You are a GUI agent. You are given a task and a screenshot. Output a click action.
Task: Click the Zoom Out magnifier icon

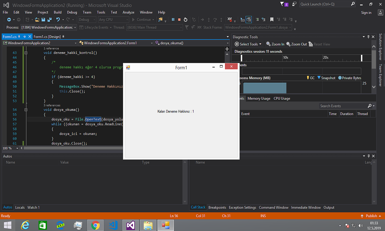pyautogui.click(x=288, y=44)
